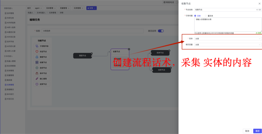
Task: Select the 富文本 radio option
Action: point(206,15)
